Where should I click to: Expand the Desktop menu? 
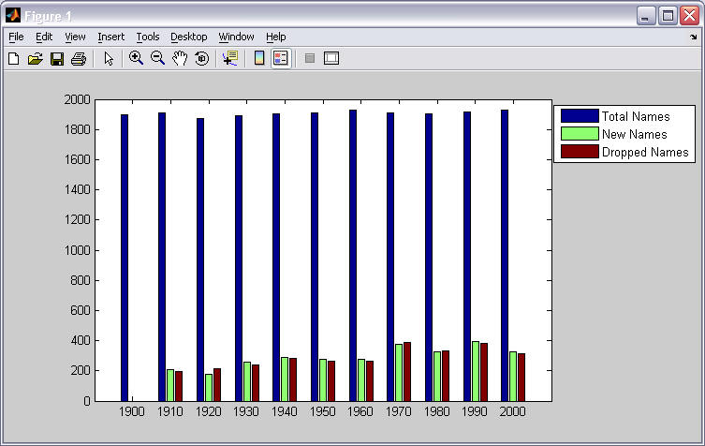pyautogui.click(x=188, y=37)
